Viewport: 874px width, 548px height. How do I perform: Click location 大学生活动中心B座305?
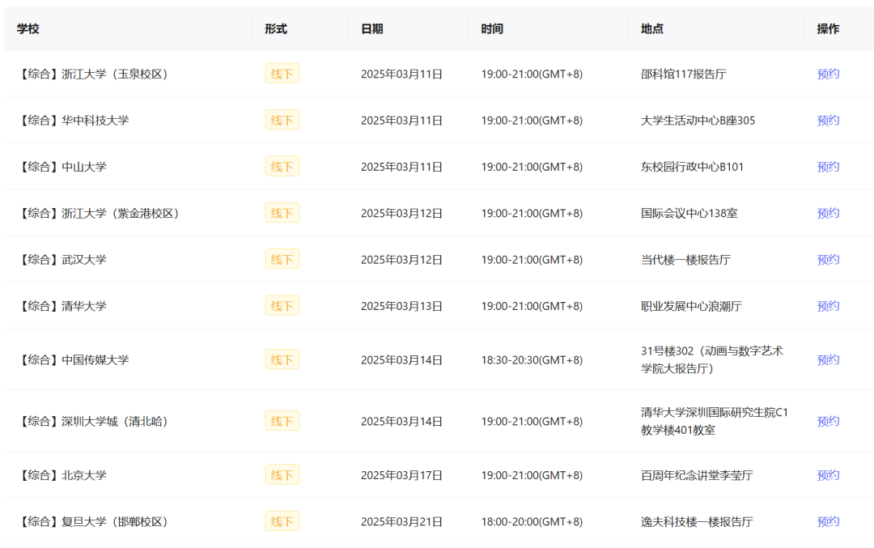click(x=698, y=120)
